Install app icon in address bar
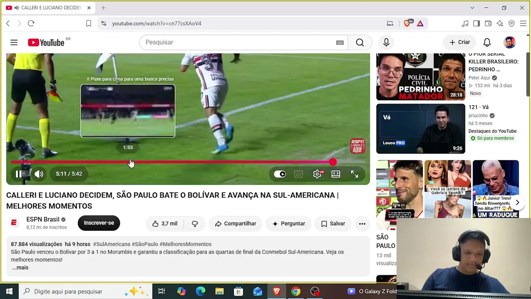This screenshot has height=299, width=531. tap(390, 24)
